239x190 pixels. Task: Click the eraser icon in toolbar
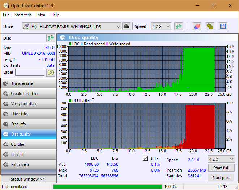[x=197, y=26]
